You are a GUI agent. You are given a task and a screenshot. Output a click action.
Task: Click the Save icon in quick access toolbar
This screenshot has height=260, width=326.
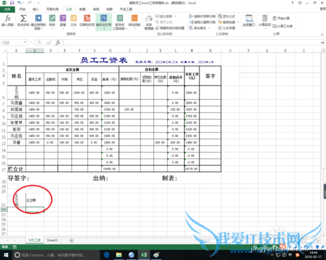(x=12, y=3)
